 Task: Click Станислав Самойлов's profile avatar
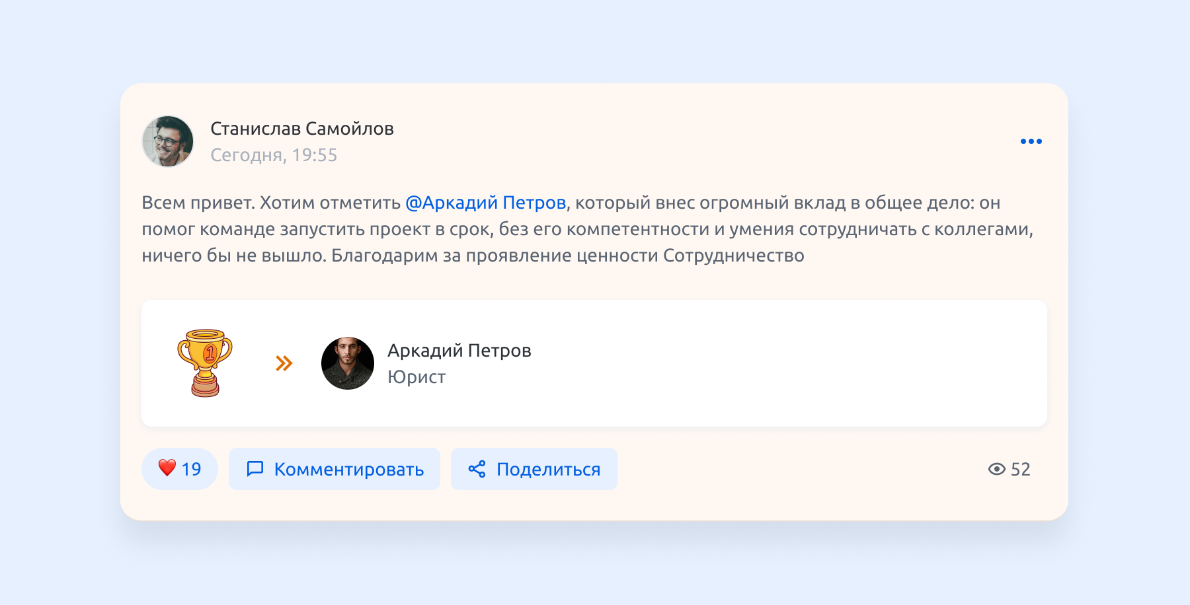[168, 141]
